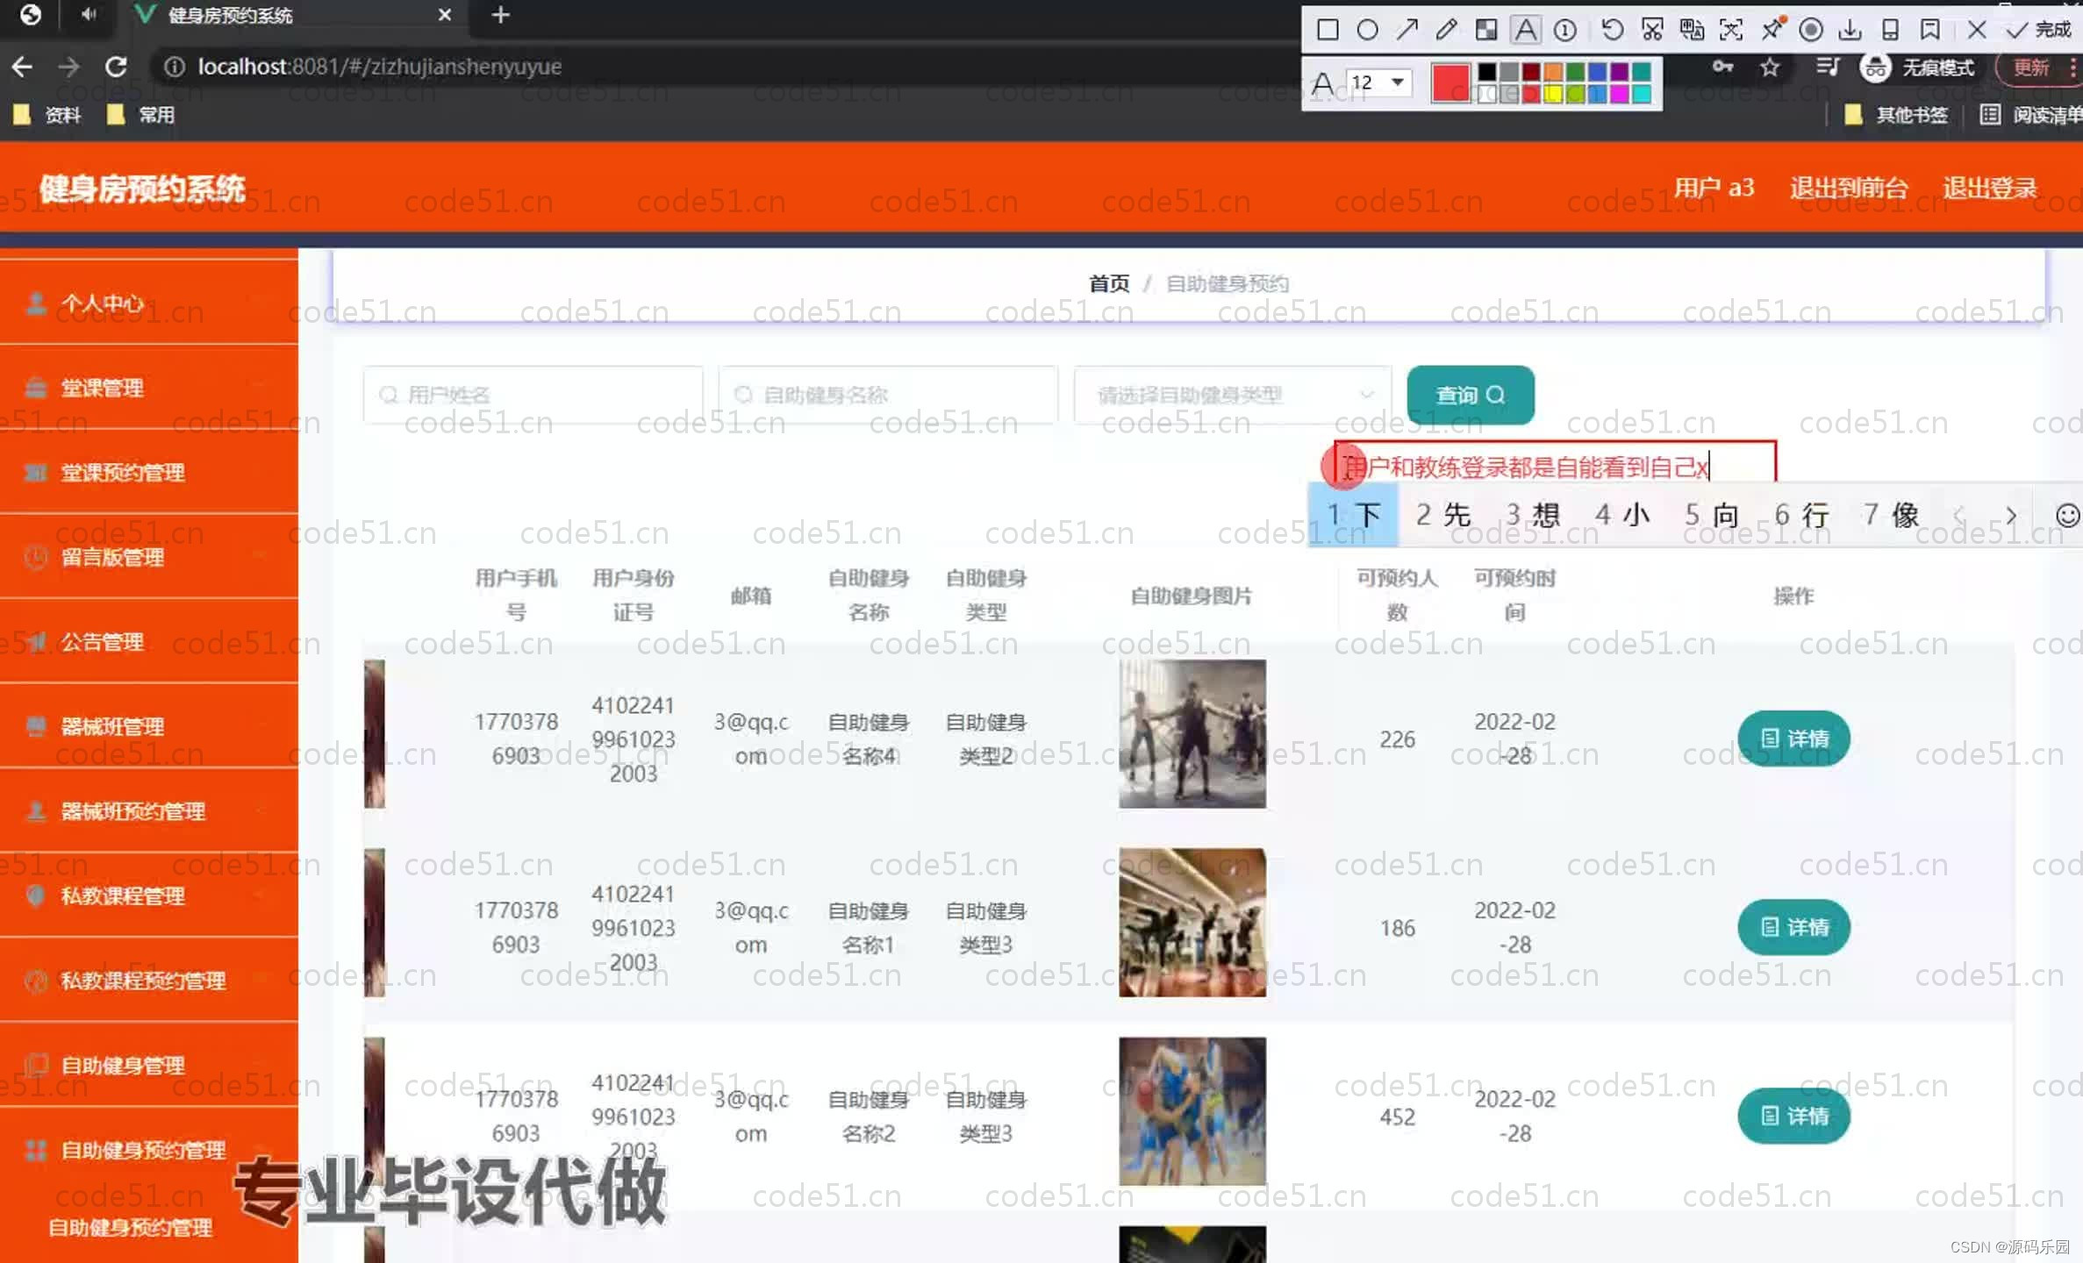Click the download screenshot icon
This screenshot has height=1263, width=2083.
(x=1851, y=29)
